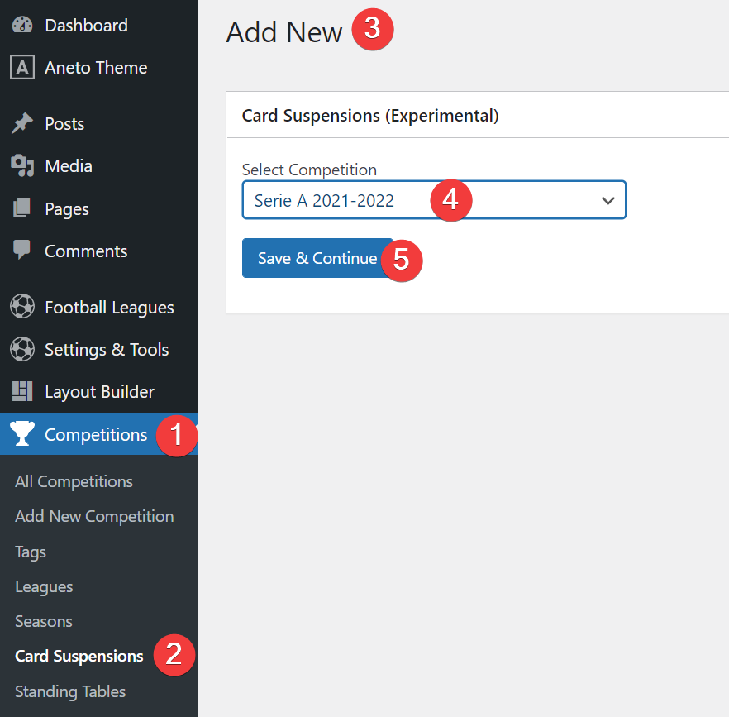Open the Leagues submenu link
Image resolution: width=729 pixels, height=717 pixels.
(x=44, y=586)
